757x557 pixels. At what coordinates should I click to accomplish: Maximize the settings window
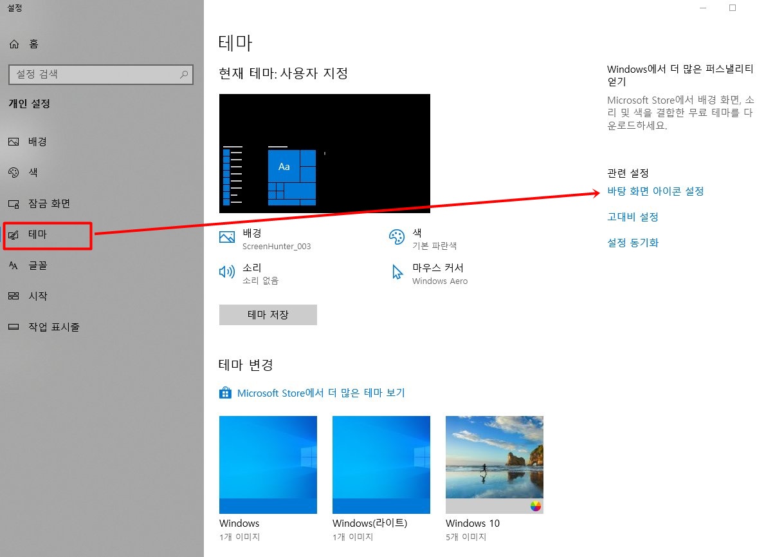pyautogui.click(x=733, y=8)
